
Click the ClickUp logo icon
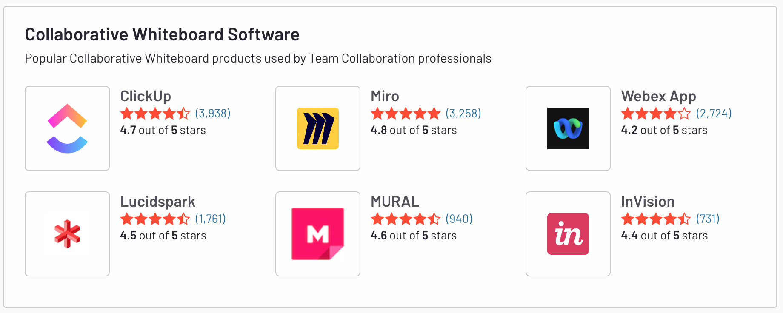[x=67, y=128]
